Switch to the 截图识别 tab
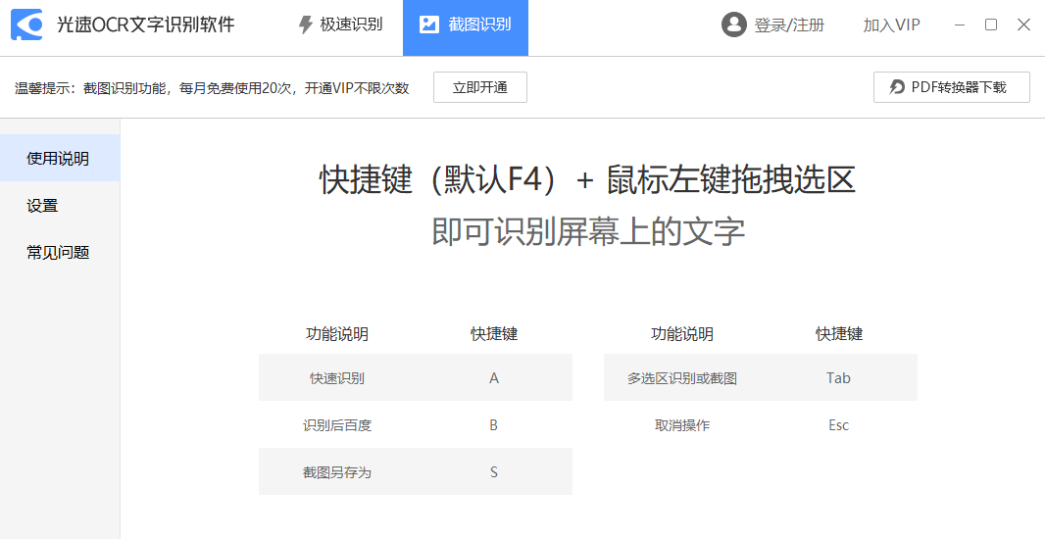 click(x=466, y=28)
